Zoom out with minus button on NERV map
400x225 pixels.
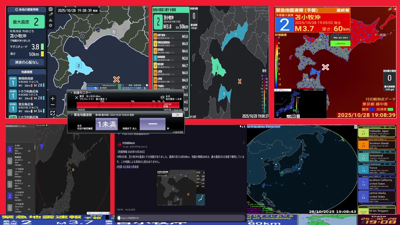pyautogui.click(x=53, y=105)
